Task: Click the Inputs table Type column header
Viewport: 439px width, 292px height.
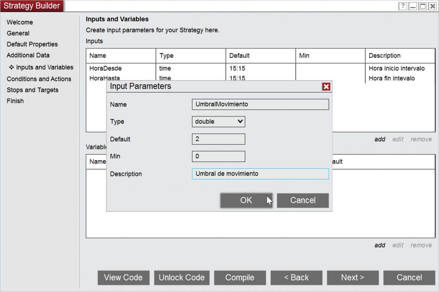Action: coord(191,56)
